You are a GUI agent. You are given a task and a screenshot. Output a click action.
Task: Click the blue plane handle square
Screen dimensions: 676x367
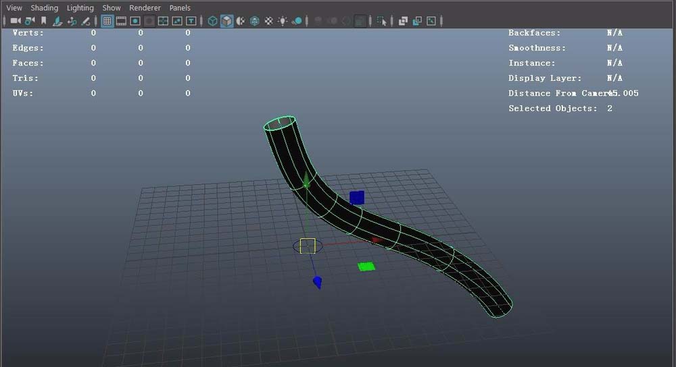357,198
